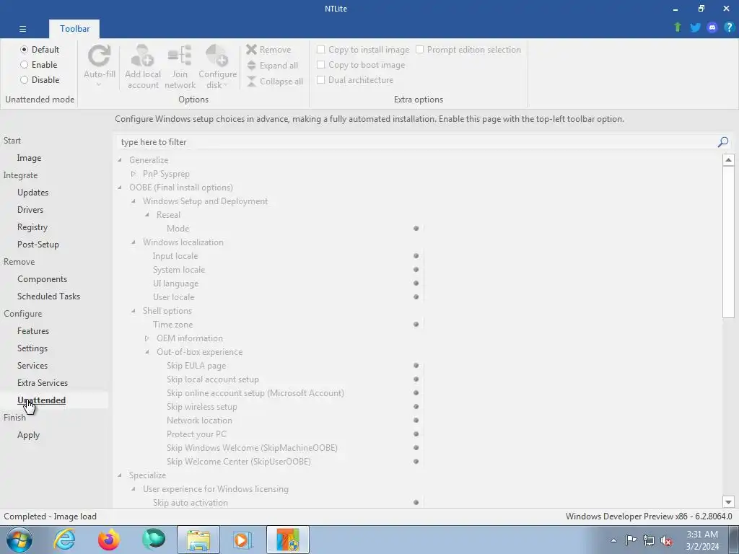The image size is (739, 554).
Task: Click the scrollbar up arrow
Action: click(x=728, y=159)
